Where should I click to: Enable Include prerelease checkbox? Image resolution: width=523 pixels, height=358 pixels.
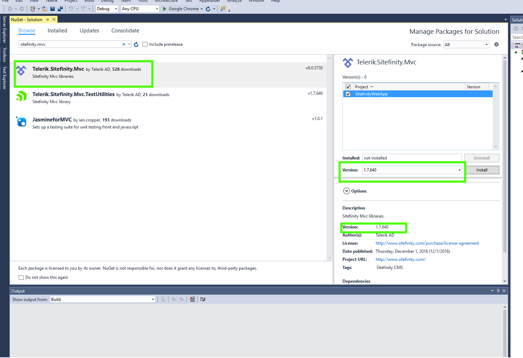(145, 44)
